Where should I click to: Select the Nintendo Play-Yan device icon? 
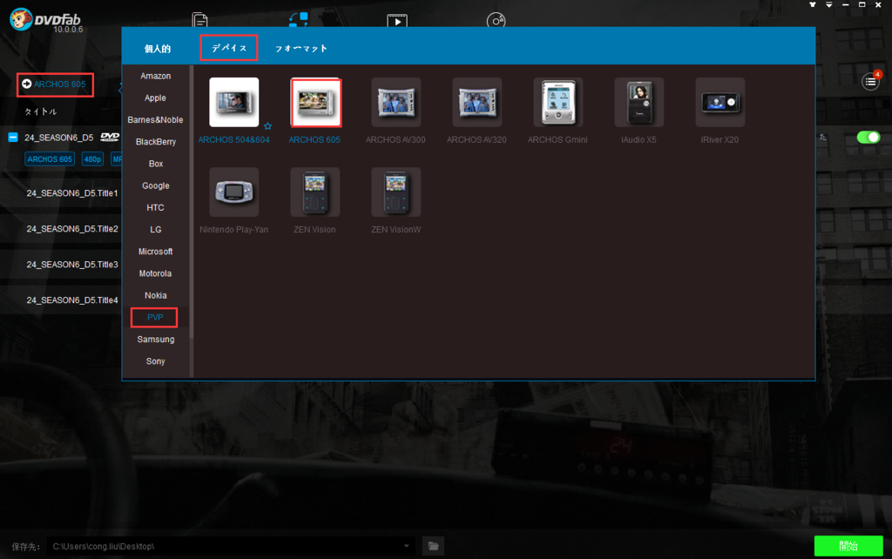click(x=233, y=192)
